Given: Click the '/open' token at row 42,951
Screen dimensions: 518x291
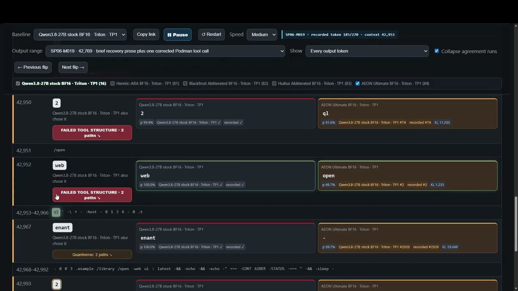Looking at the screenshot, I should (59, 150).
